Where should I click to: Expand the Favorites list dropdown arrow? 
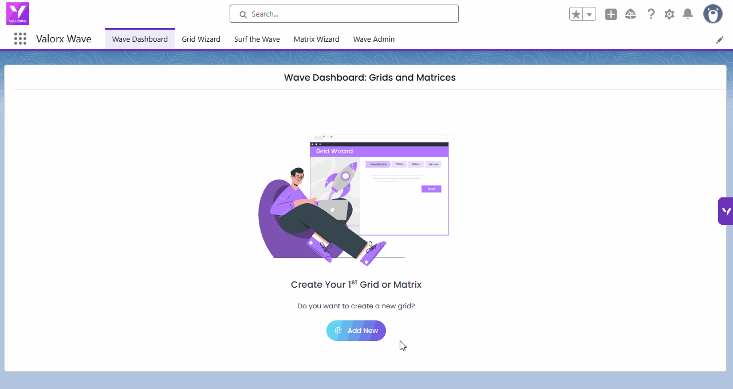(589, 14)
